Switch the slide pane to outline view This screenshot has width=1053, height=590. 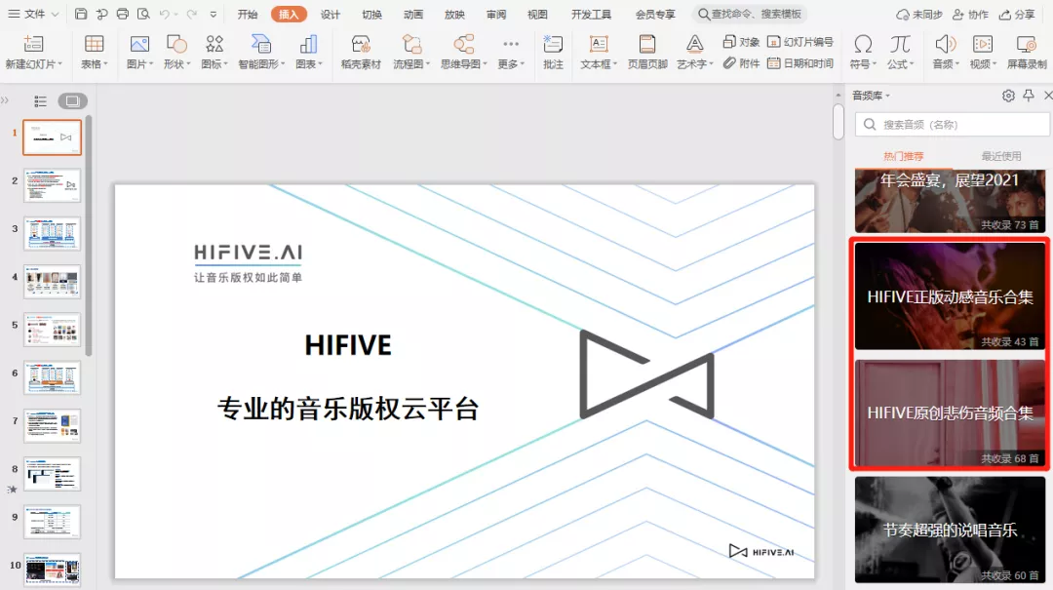[40, 102]
